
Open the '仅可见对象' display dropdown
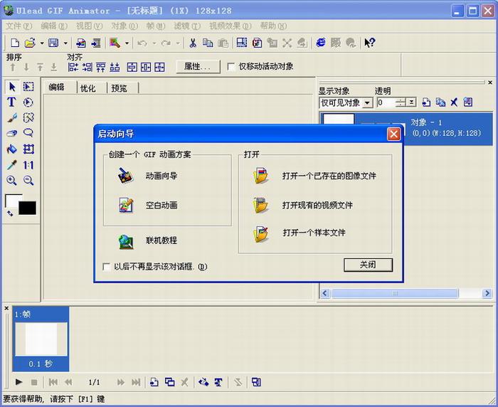(x=368, y=102)
